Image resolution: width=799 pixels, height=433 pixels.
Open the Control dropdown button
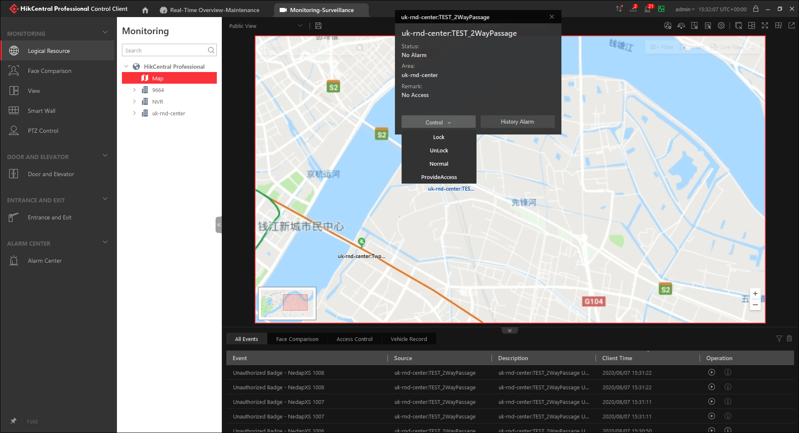point(438,122)
